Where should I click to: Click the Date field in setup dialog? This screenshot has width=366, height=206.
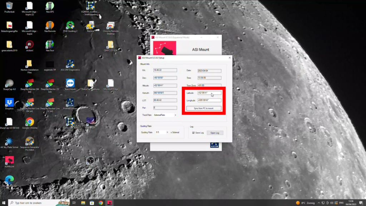point(209,70)
